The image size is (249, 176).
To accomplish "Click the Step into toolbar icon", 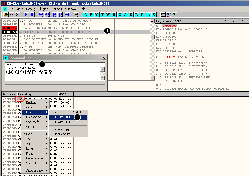I will click(41, 15).
